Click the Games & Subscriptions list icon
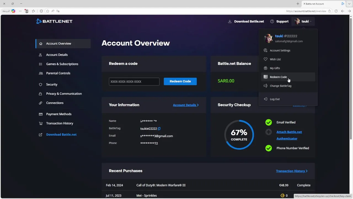 pos(41,64)
